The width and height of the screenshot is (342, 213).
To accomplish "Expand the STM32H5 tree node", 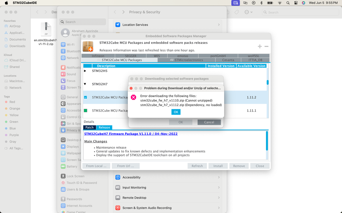I will [85, 71].
